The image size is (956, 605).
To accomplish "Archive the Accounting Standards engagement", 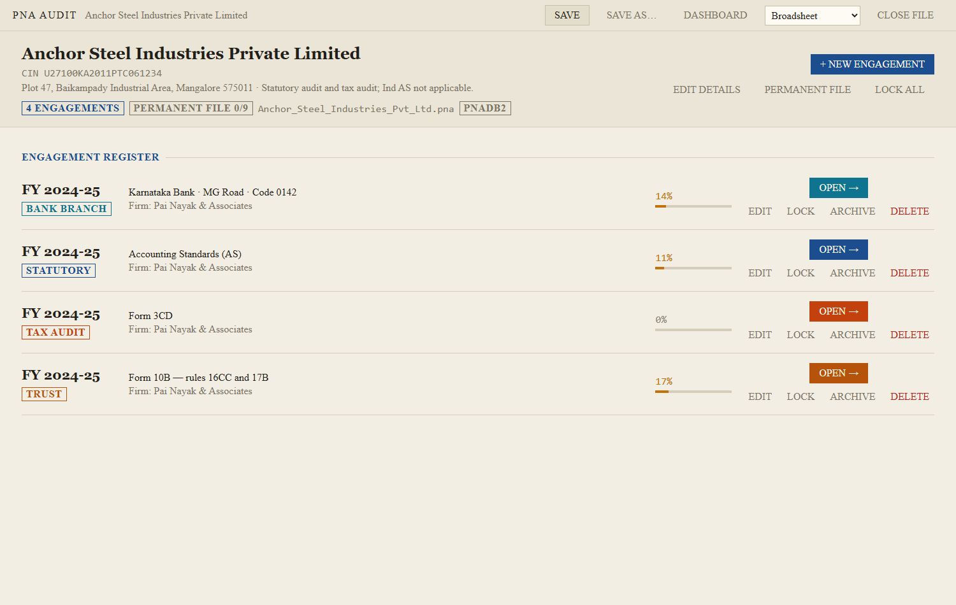I will tap(853, 273).
